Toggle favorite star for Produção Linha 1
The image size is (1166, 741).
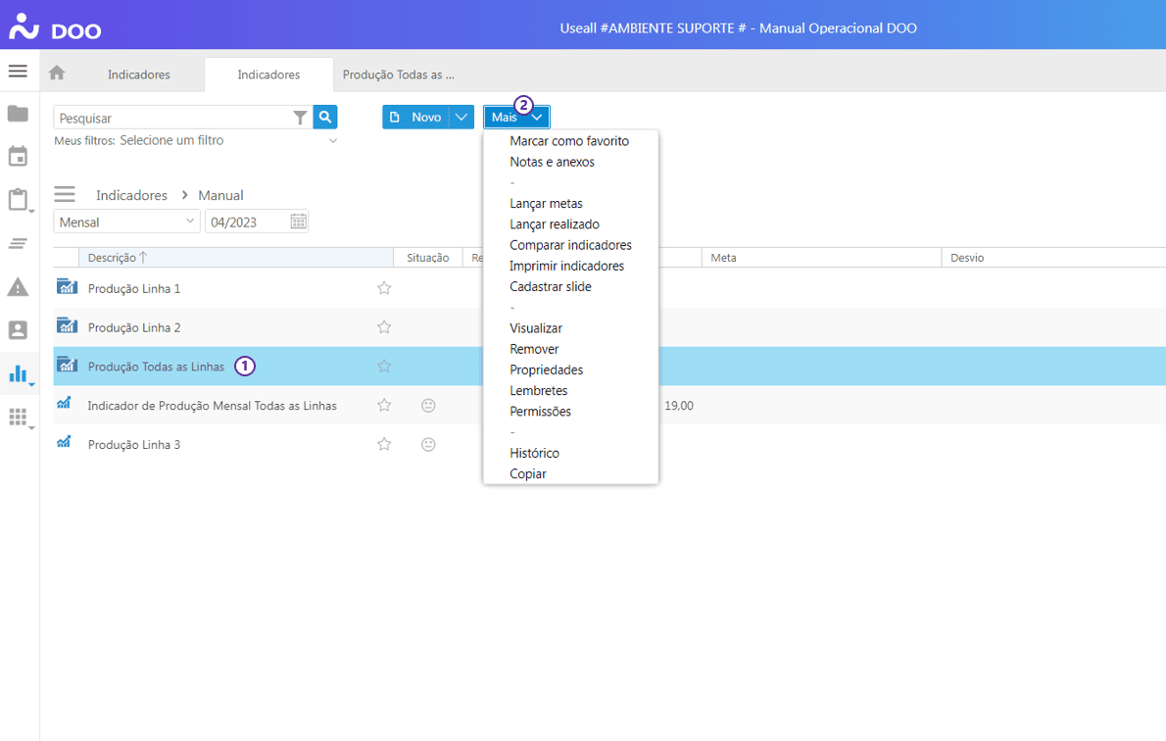coord(384,288)
